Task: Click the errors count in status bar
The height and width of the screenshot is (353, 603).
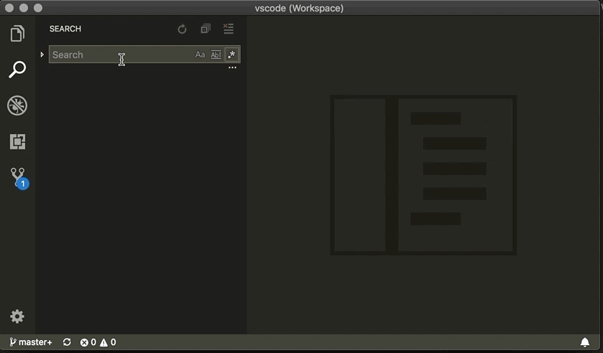Action: tap(88, 342)
